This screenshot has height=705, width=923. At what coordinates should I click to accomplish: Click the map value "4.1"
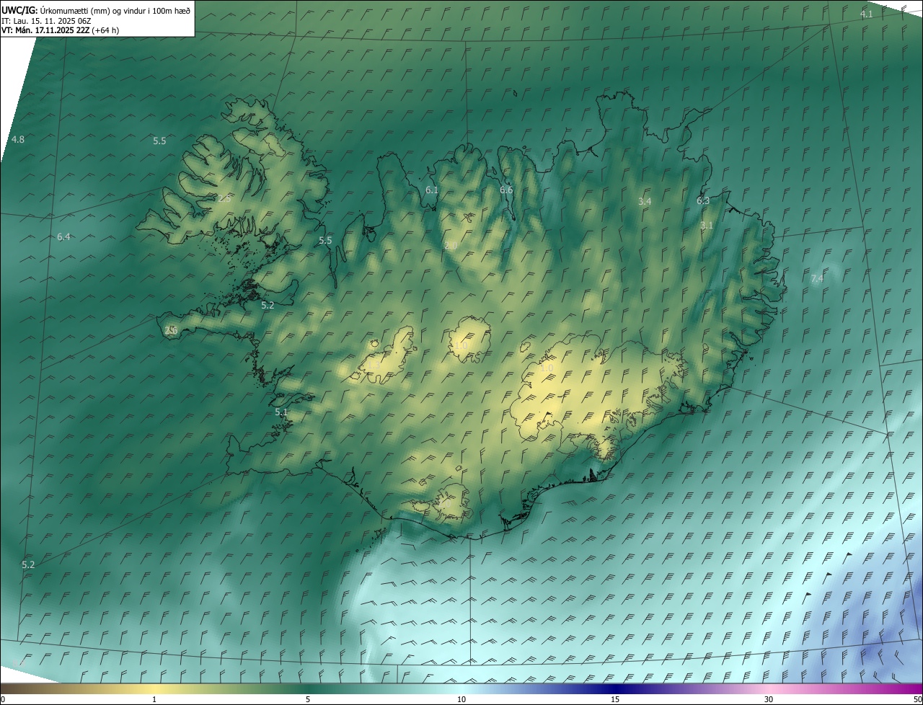click(867, 14)
